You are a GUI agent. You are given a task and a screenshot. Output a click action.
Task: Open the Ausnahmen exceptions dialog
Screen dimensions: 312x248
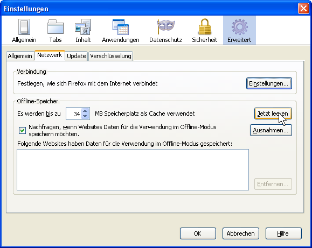271,130
